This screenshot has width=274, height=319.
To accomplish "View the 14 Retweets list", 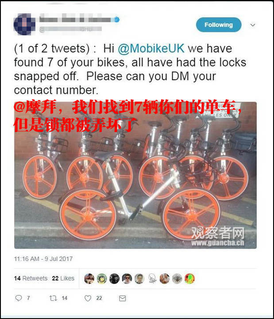I will [31, 278].
